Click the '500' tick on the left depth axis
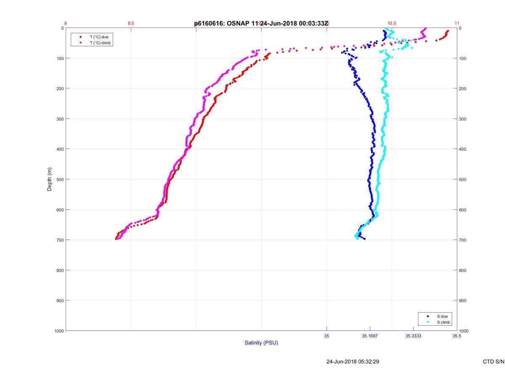 [60, 179]
